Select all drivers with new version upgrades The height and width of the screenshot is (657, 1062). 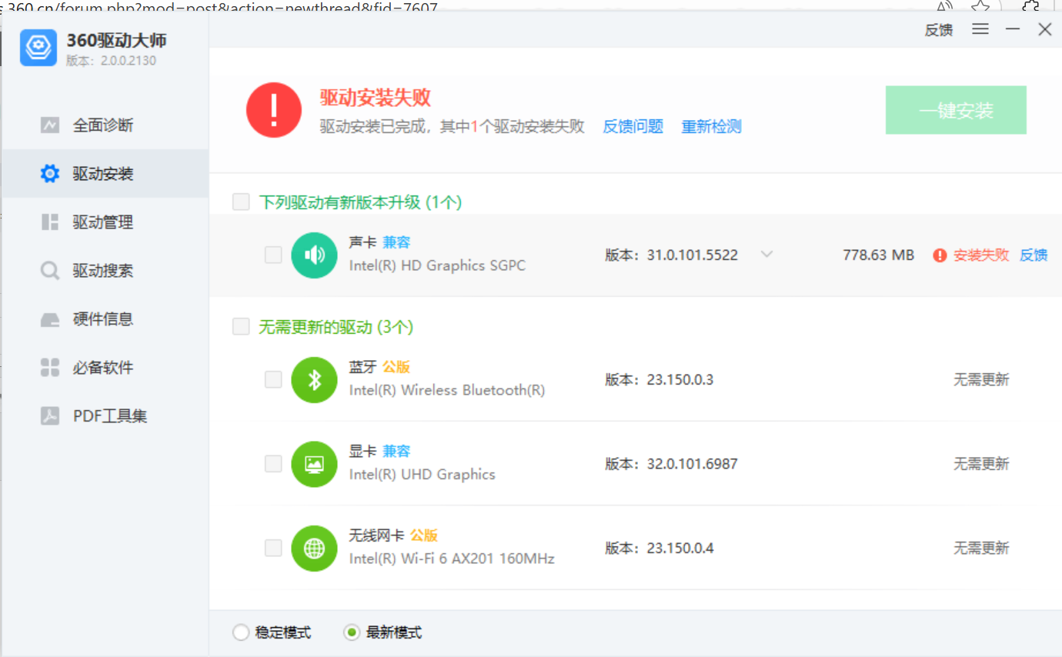tap(242, 202)
